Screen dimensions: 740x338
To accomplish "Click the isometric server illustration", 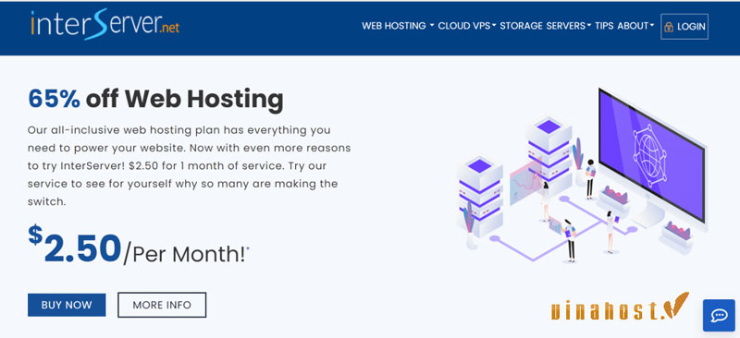I will (x=583, y=175).
